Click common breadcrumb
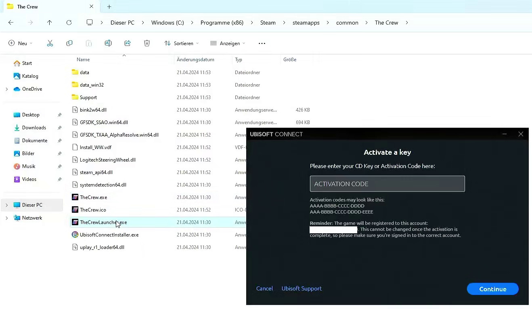 point(347,23)
